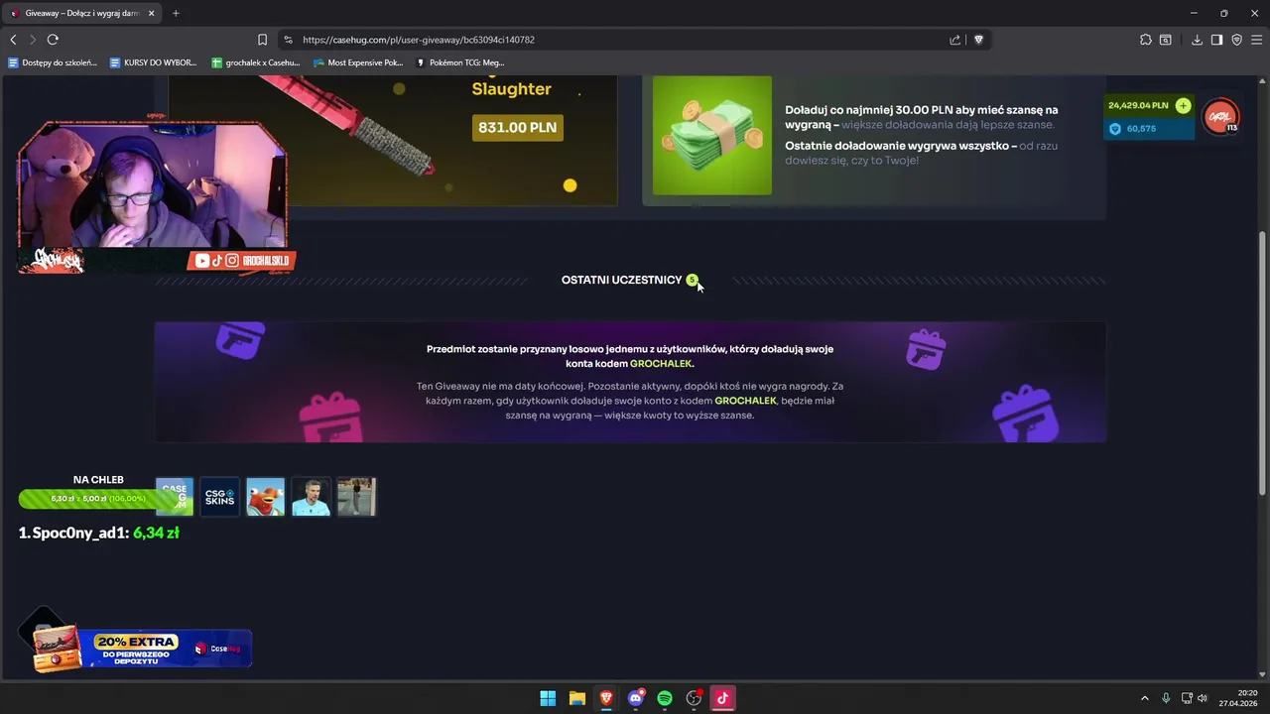Open the downloads icon
This screenshot has width=1270, height=714.
(x=1197, y=40)
